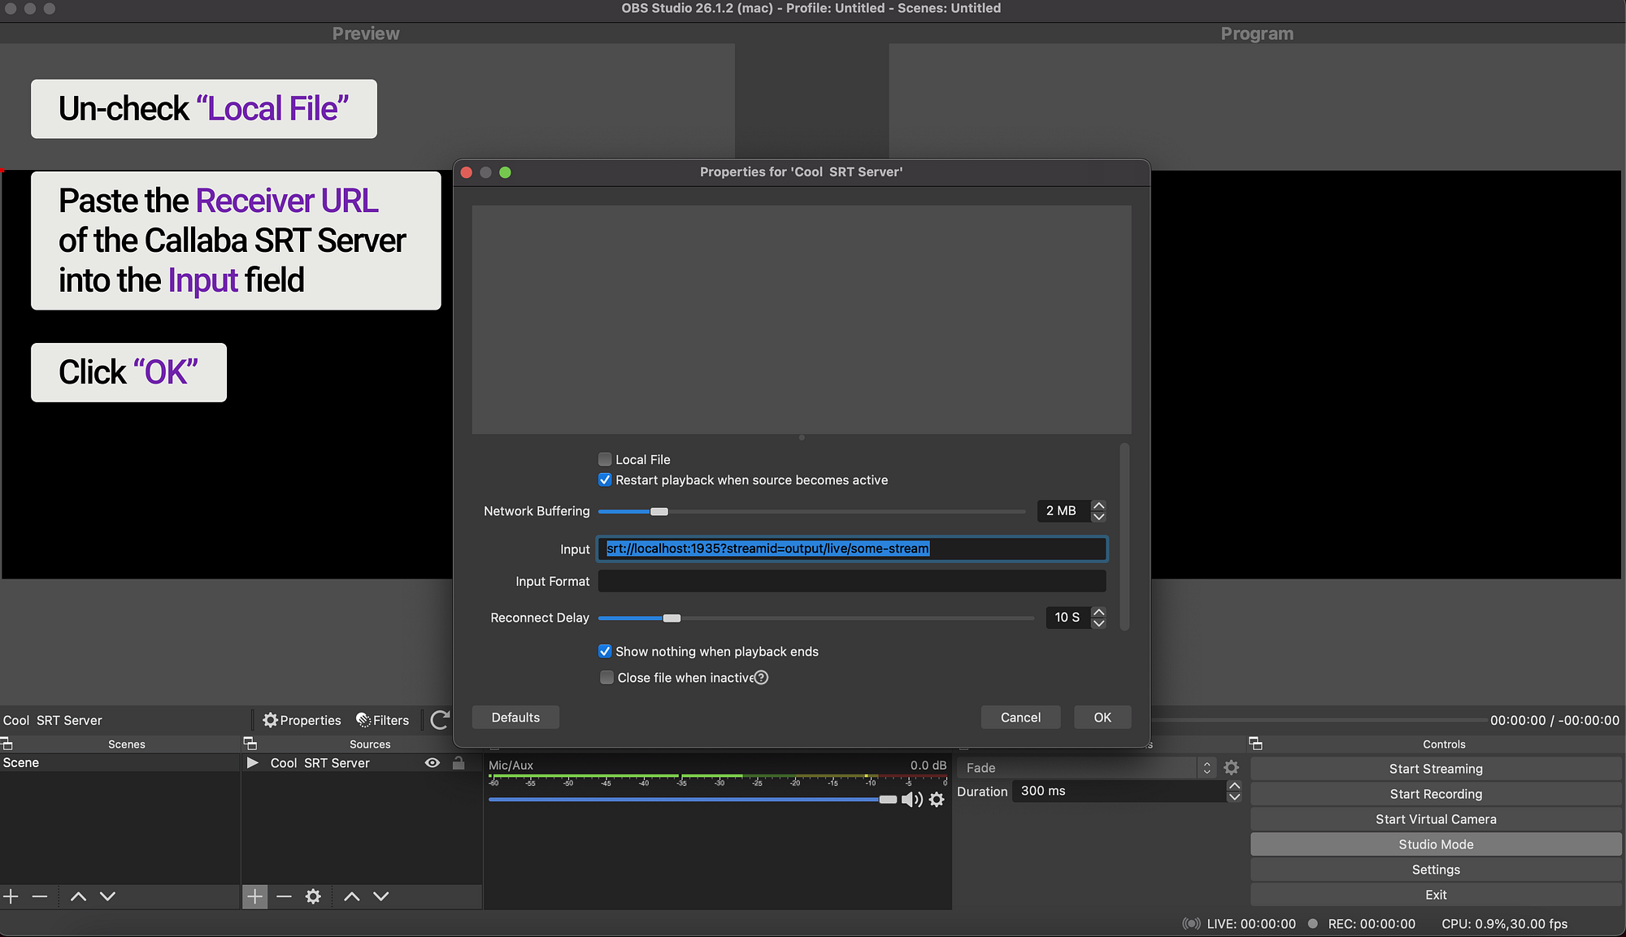1626x937 pixels.
Task: Click the CPU usage status text
Action: [x=1504, y=924]
